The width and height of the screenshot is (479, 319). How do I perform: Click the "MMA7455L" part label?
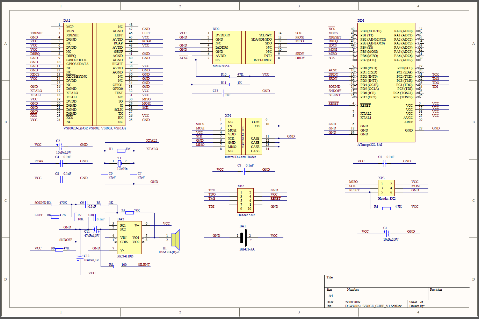pos(221,66)
